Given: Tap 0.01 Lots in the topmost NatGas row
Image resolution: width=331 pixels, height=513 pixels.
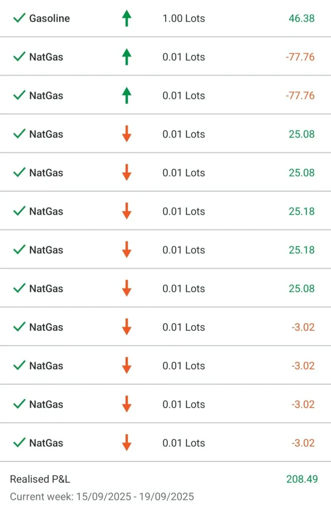Looking at the screenshot, I should (x=184, y=57).
